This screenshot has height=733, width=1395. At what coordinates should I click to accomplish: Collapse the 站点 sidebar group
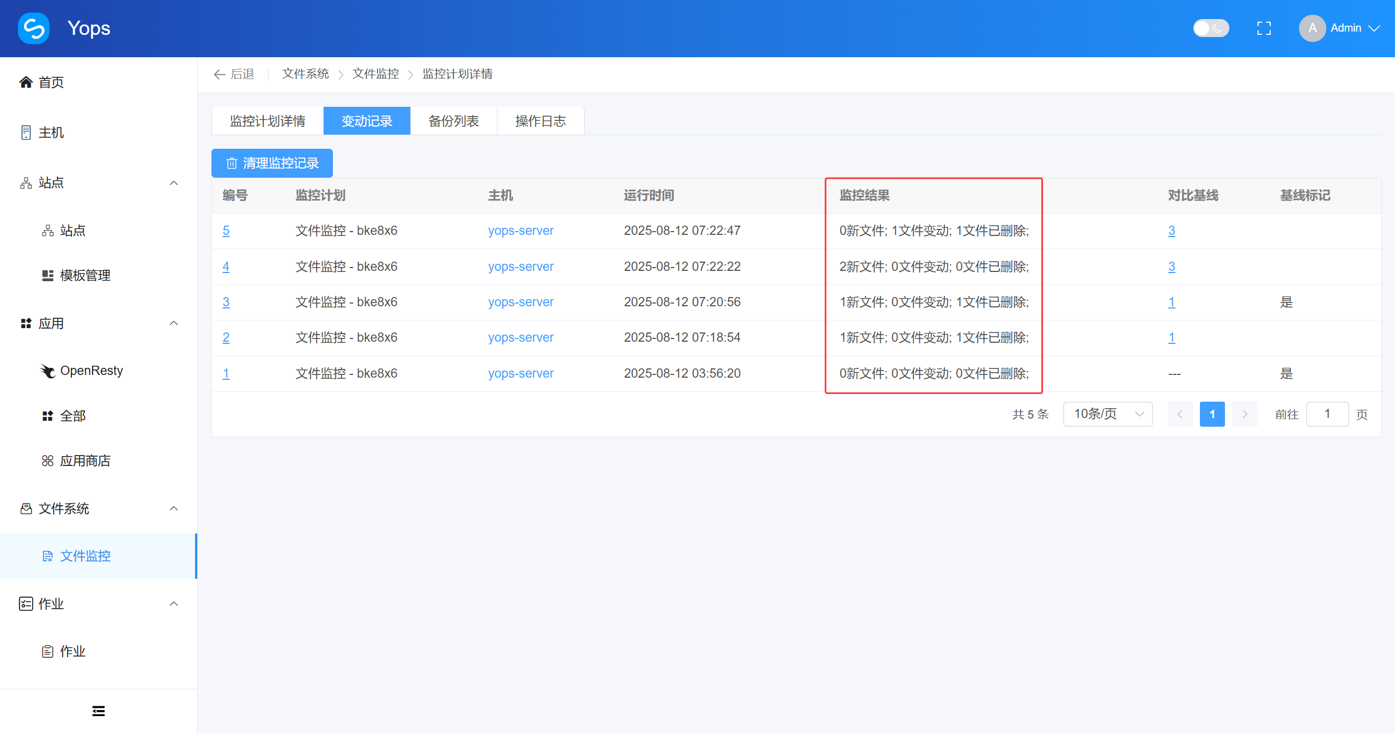pos(174,183)
